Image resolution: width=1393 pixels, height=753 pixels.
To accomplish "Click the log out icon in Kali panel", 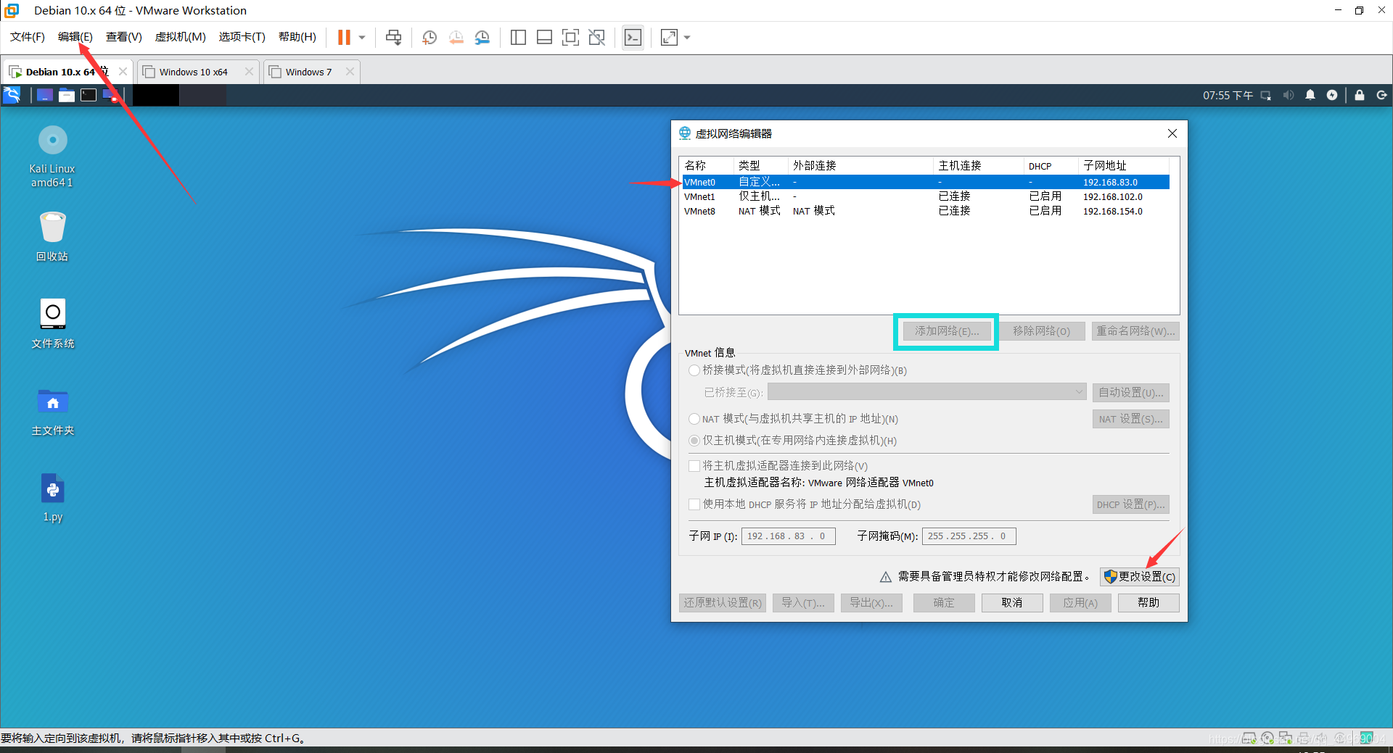I will (1381, 95).
